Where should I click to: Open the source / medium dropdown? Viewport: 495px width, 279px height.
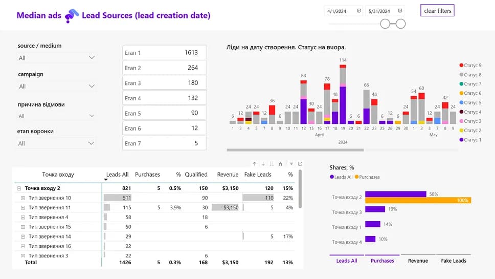pyautogui.click(x=56, y=58)
